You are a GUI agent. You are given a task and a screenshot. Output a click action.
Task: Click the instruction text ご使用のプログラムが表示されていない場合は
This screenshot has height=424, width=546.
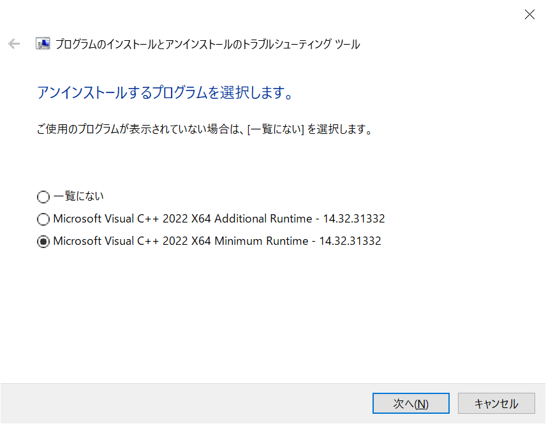[138, 129]
